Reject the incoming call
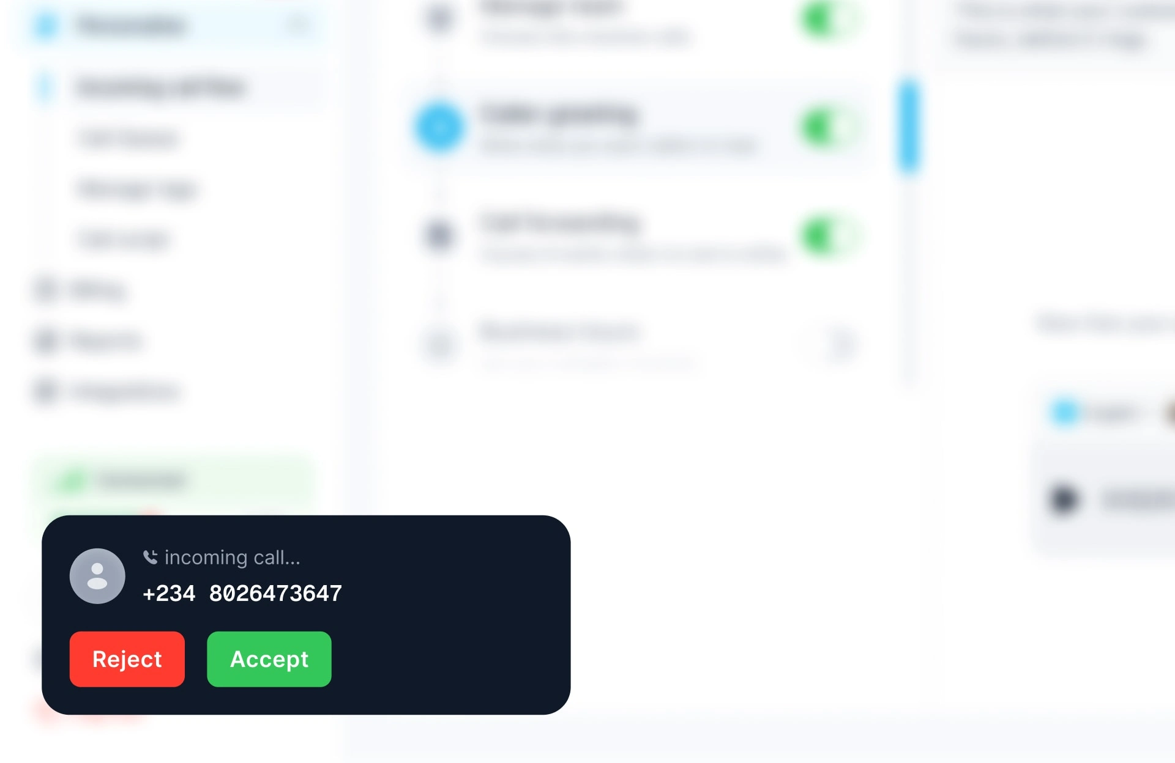The width and height of the screenshot is (1175, 763). coord(127,659)
